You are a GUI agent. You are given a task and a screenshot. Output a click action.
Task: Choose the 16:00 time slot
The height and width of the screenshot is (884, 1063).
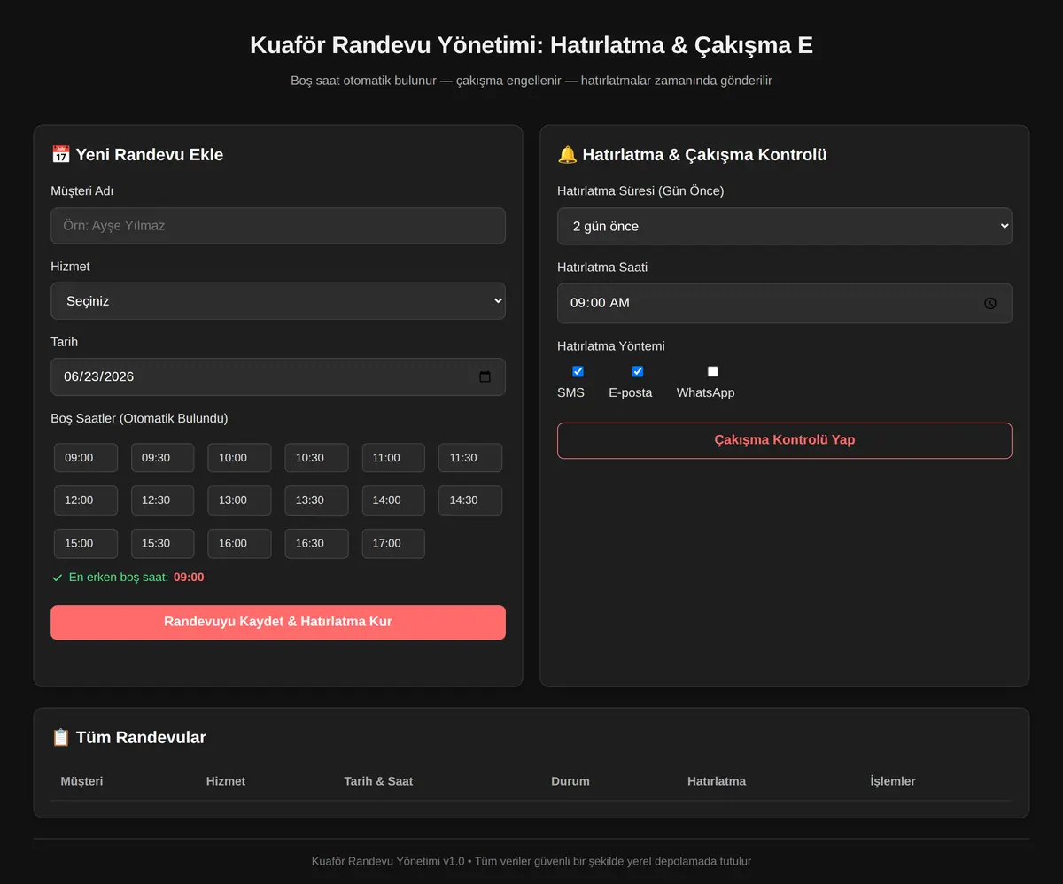(x=239, y=543)
